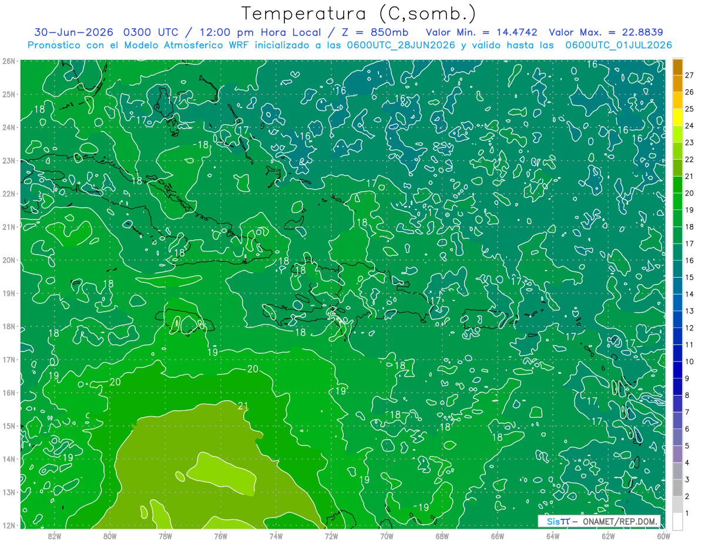Click the '24N' latitude axis label

(9, 127)
